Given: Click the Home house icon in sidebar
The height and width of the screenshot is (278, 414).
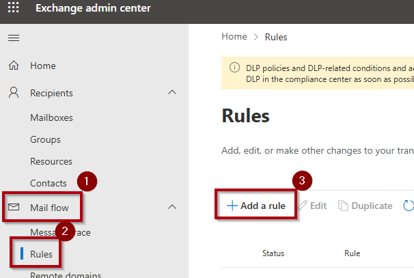Looking at the screenshot, I should [14, 66].
